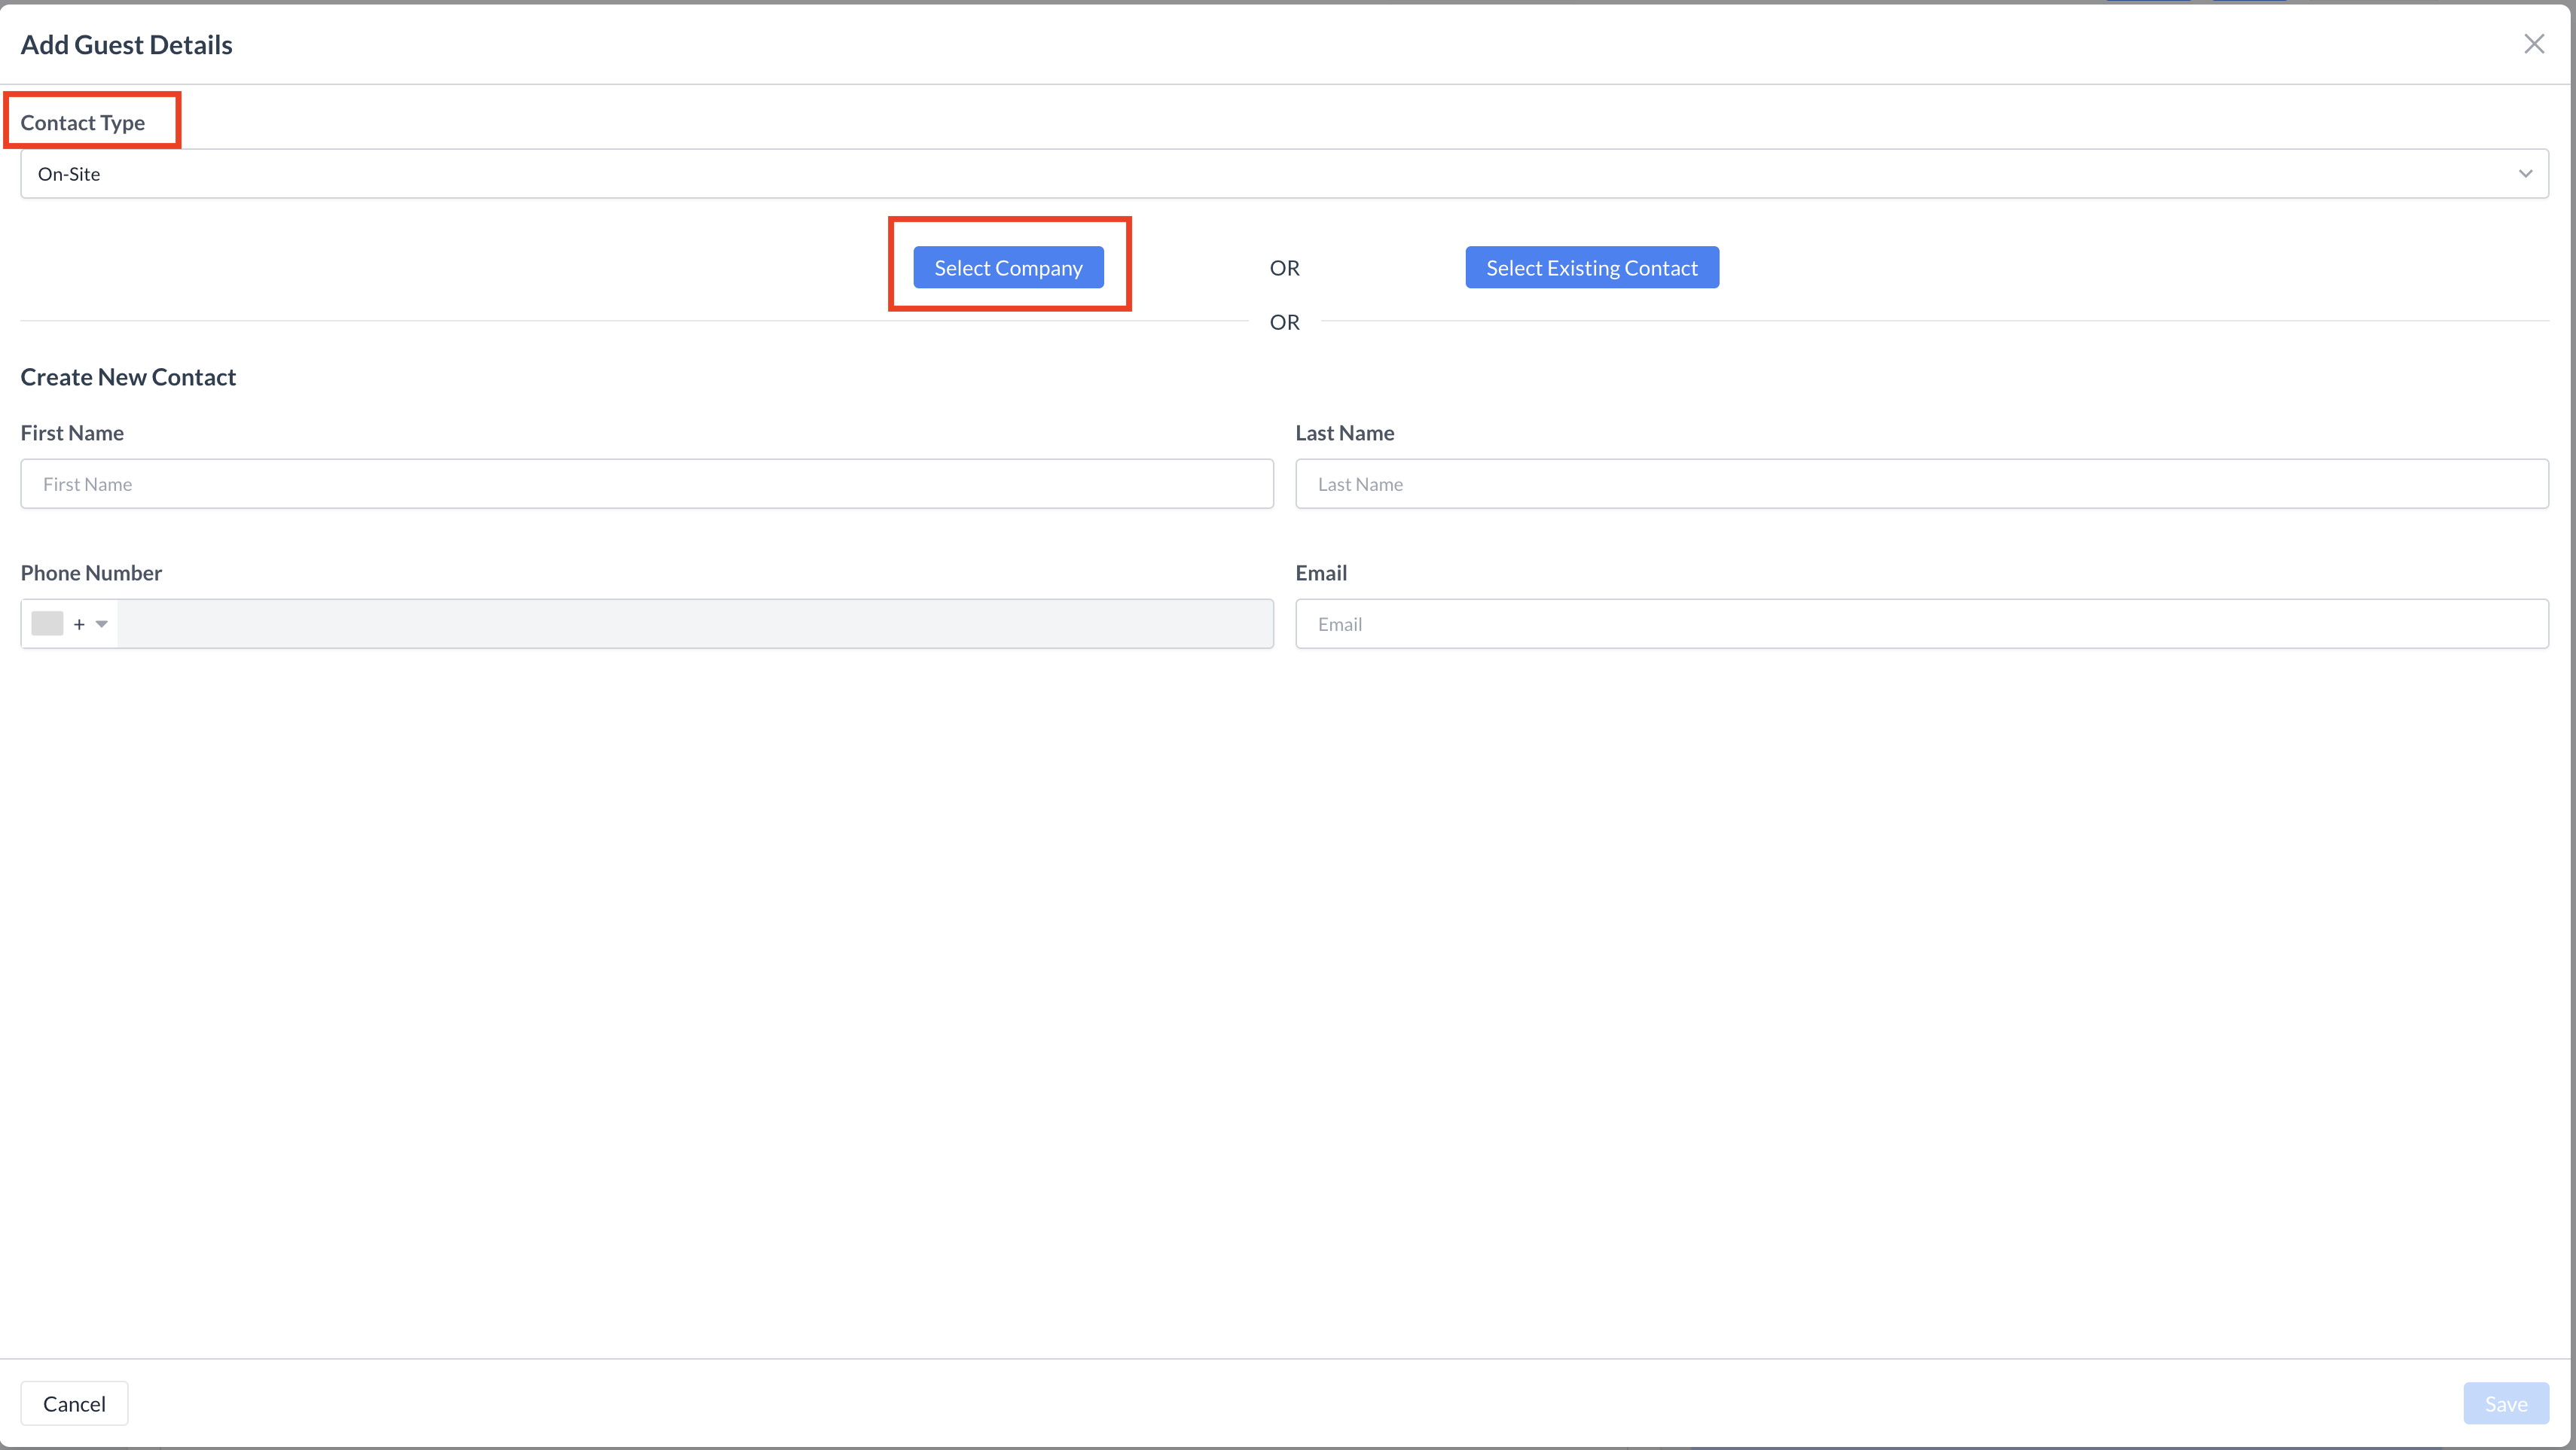
Task: Click the Email field label
Action: pyautogui.click(x=1320, y=573)
